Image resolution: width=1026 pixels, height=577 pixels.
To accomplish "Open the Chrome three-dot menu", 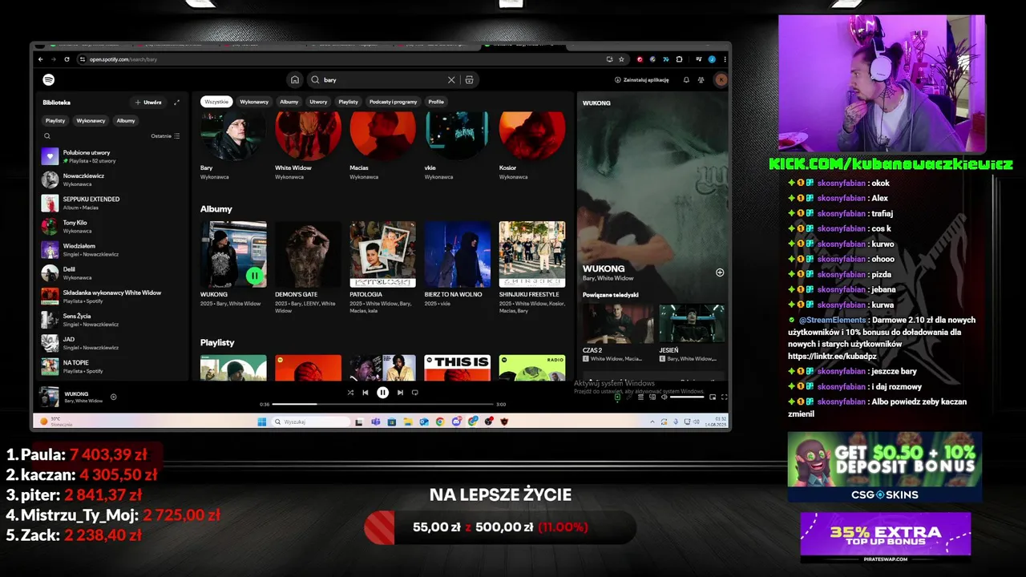I will coord(725,59).
